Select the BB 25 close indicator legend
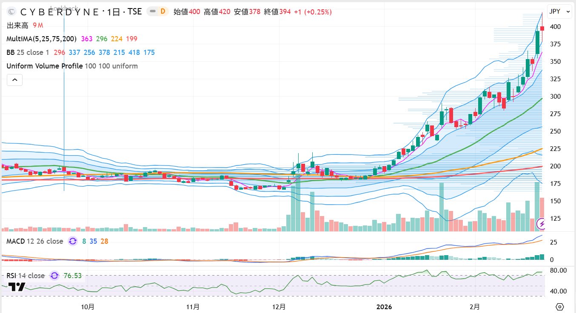This screenshot has height=313, width=576. click(28, 52)
